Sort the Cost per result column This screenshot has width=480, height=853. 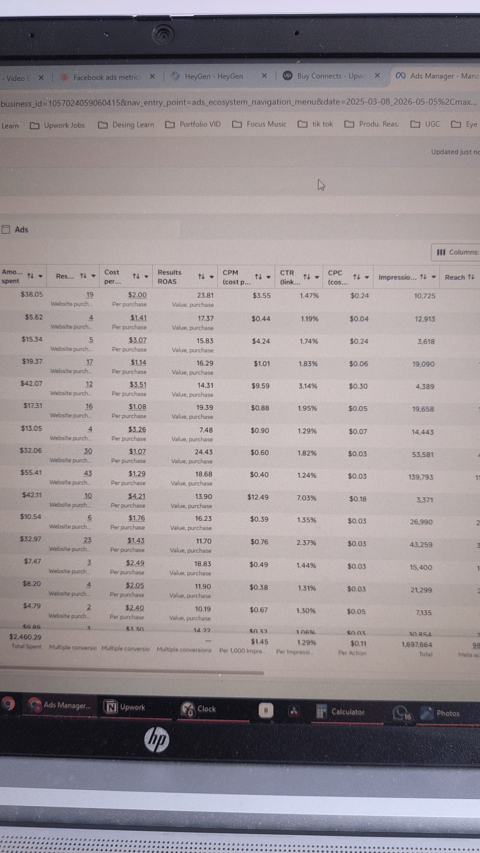[x=136, y=276]
